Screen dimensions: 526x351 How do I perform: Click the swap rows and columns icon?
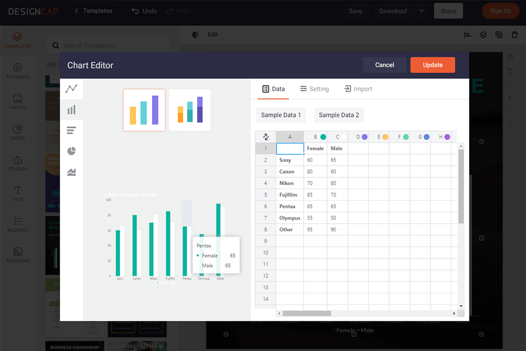[266, 137]
